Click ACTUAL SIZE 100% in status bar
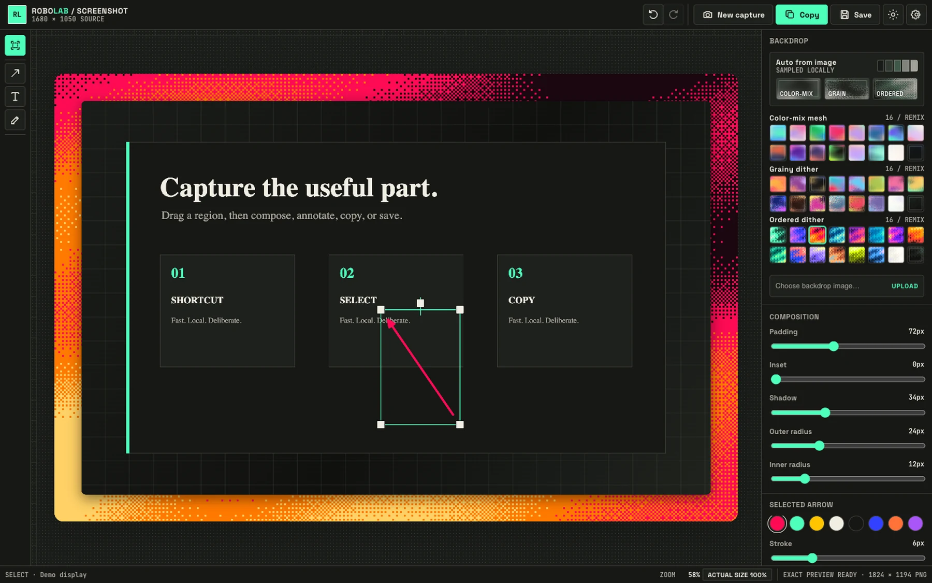Screen dimensions: 932x583 (x=737, y=575)
